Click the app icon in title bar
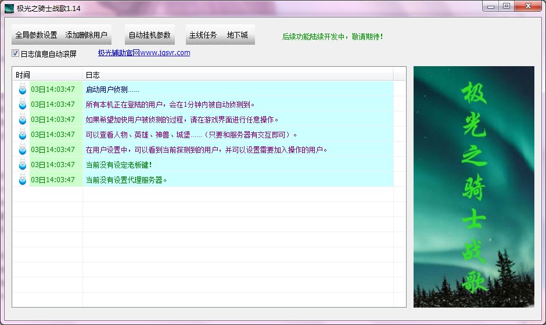This screenshot has height=325, width=546. tap(9, 8)
